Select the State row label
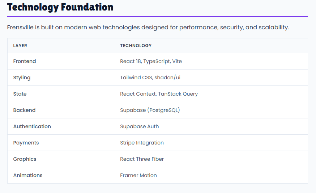 coord(20,94)
